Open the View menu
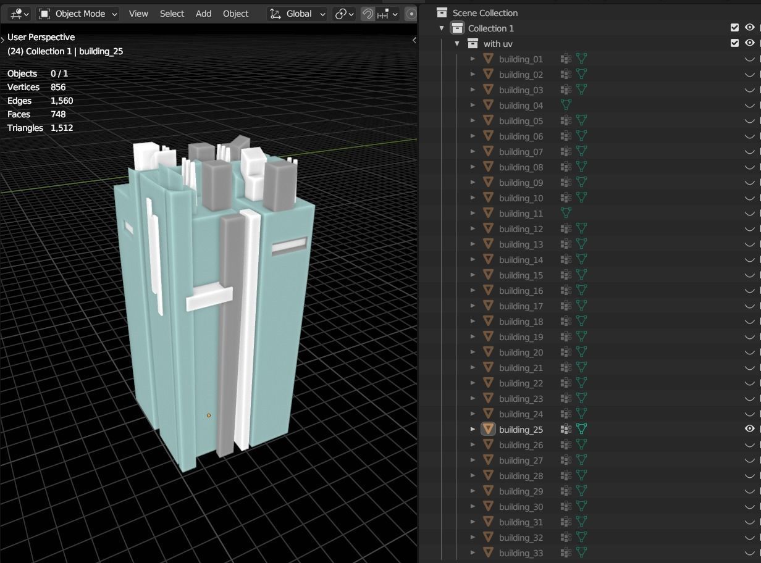This screenshot has width=761, height=563. pyautogui.click(x=138, y=14)
